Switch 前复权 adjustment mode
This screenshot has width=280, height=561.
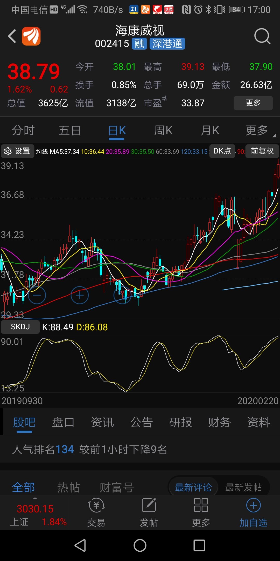click(262, 151)
